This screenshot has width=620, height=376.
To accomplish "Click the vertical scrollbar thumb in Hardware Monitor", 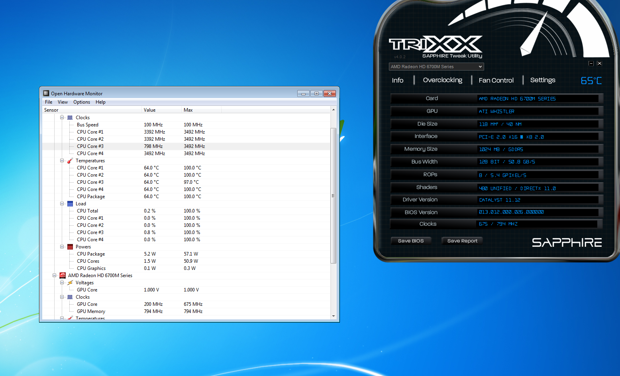I will [334, 196].
